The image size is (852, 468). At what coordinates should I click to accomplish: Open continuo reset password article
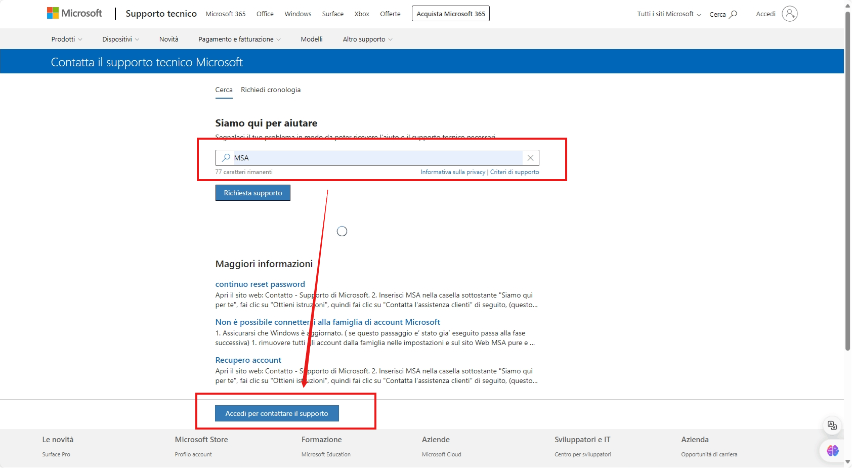(x=260, y=284)
